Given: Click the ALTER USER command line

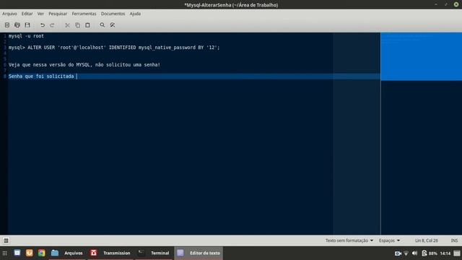Looking at the screenshot, I should coord(114,48).
